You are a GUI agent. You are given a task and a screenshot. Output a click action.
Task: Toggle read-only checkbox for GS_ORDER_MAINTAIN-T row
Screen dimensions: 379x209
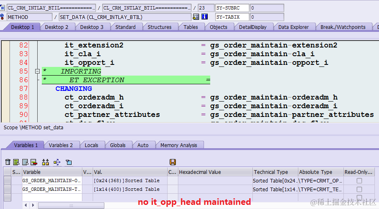359,189
